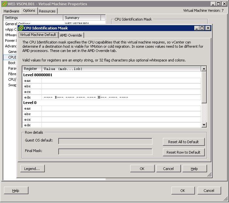Click Help in Virtual Machine Properties window
This screenshot has height=203, width=229.
click(x=16, y=191)
